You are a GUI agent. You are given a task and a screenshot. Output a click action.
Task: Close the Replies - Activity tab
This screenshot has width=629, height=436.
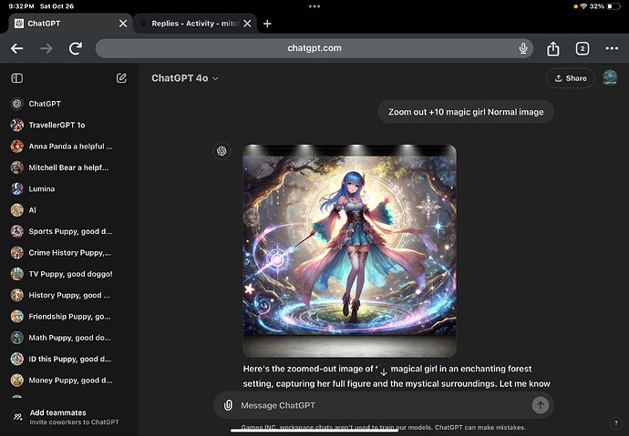[x=248, y=24]
